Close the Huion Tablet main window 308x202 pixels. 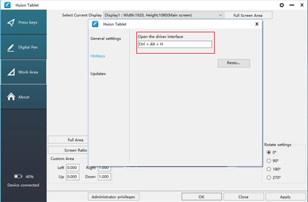302,5
